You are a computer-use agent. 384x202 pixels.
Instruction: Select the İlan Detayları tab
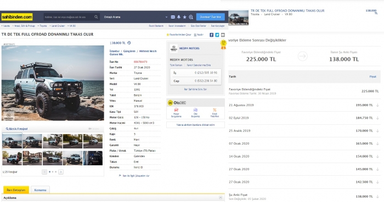(16, 190)
